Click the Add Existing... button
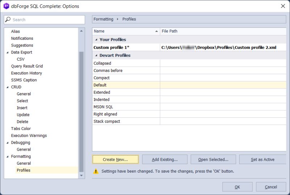This screenshot has width=290, height=195. click(x=165, y=159)
